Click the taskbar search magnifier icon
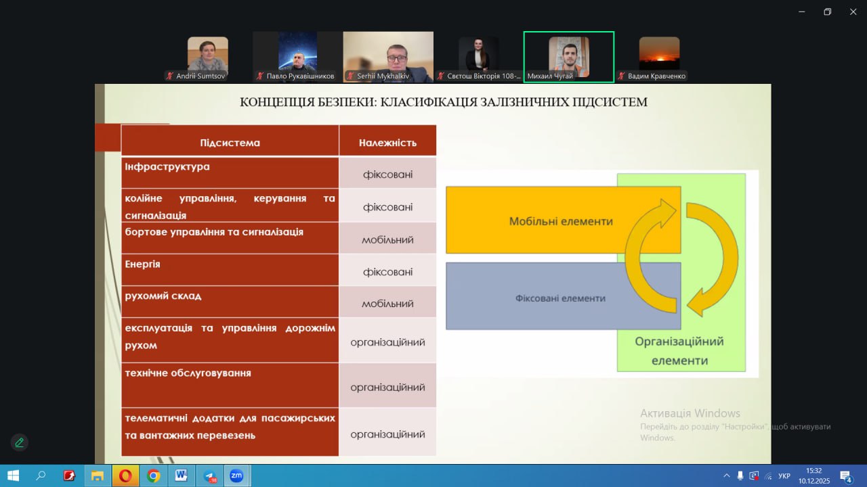 (x=41, y=476)
